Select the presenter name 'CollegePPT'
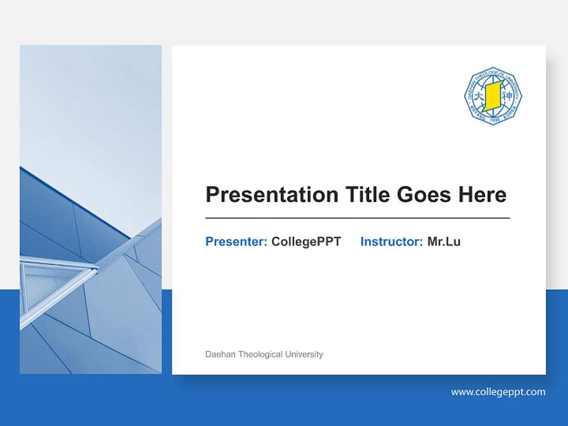The height and width of the screenshot is (426, 568). pyautogui.click(x=306, y=241)
